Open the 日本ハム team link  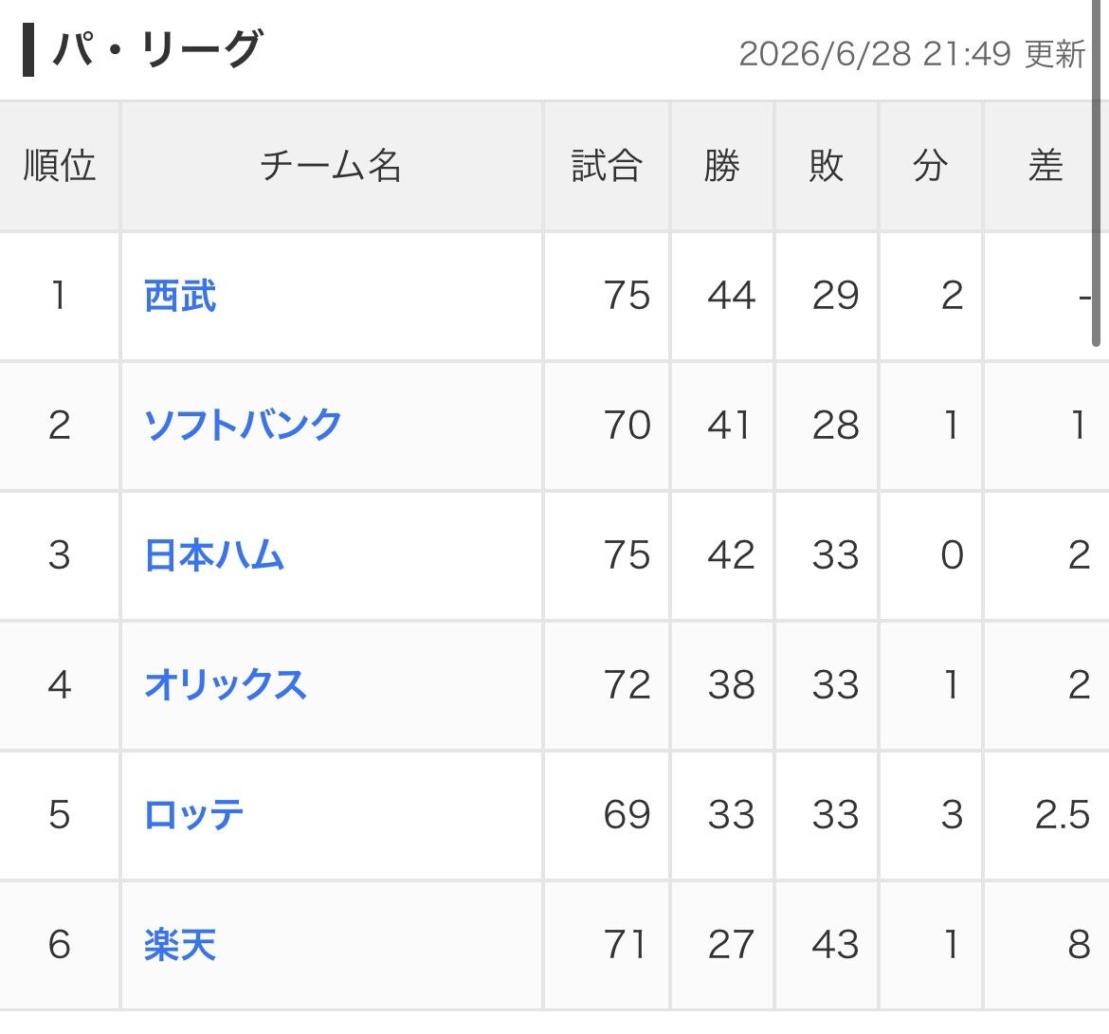coord(214,555)
